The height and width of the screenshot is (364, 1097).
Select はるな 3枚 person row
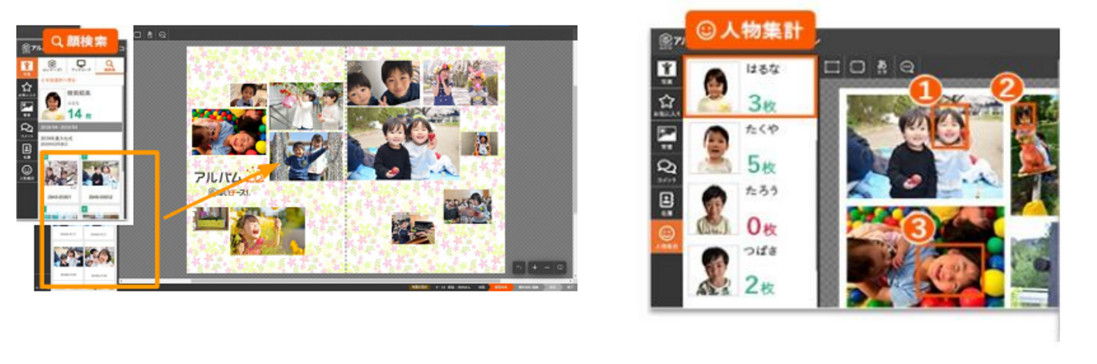tap(750, 86)
